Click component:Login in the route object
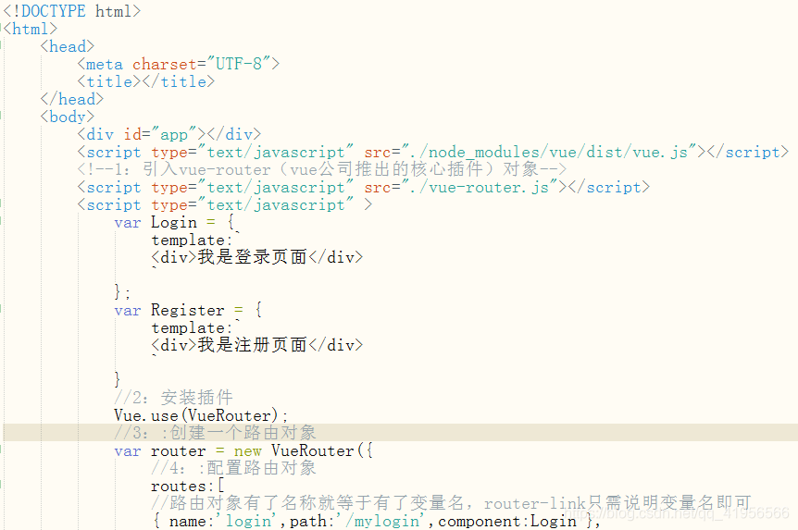798x530 pixels. point(507,521)
